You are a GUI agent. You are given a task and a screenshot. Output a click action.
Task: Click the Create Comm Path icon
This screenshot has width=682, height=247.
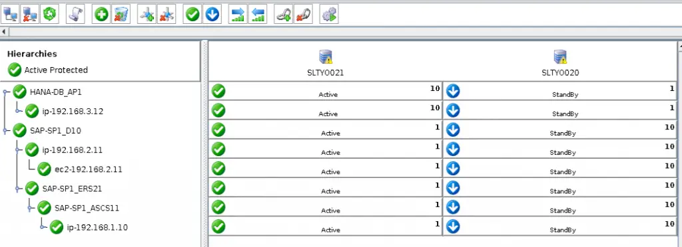click(147, 15)
